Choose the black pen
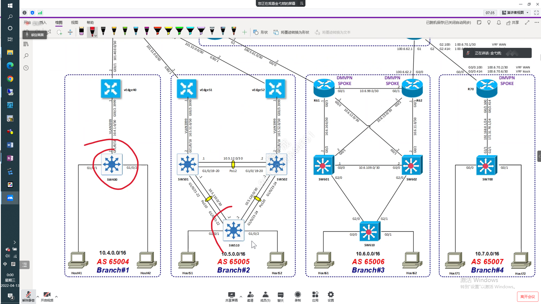541x304 pixels. [x=103, y=31]
